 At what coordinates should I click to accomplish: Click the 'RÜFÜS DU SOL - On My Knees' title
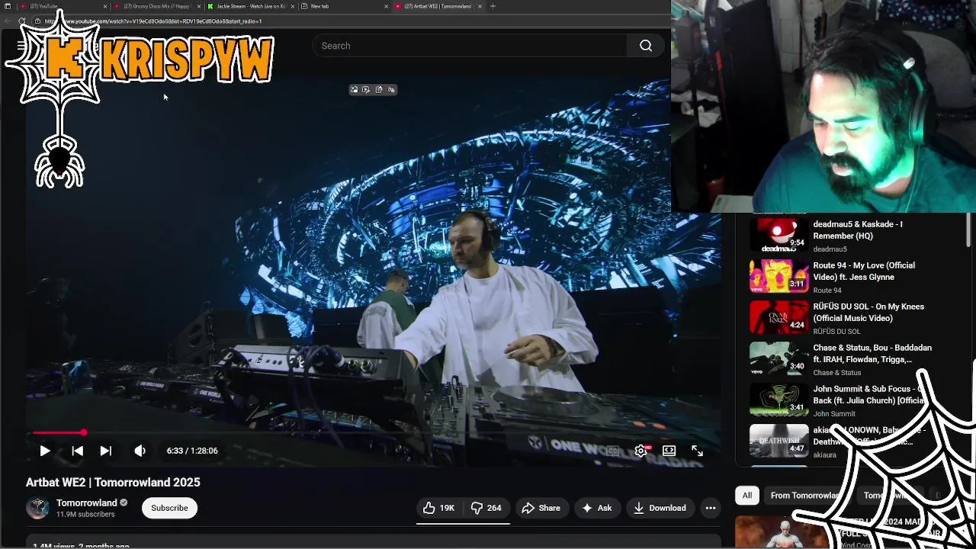pos(868,313)
